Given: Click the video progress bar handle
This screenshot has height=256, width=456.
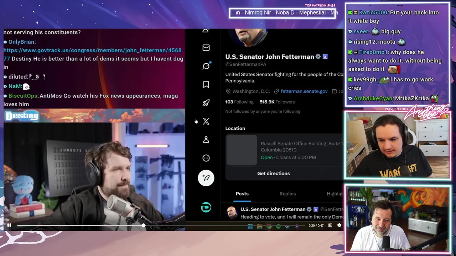Looking at the screenshot, I should 143,225.
